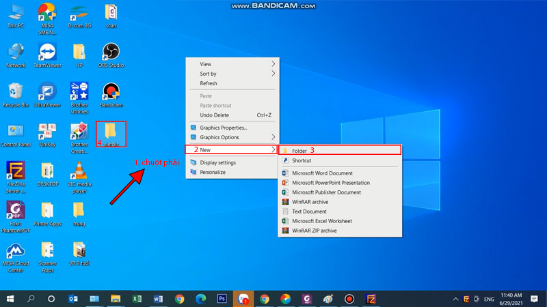The image size is (547, 307).
Task: Expand Graphics Options submenu
Action: coord(232,137)
